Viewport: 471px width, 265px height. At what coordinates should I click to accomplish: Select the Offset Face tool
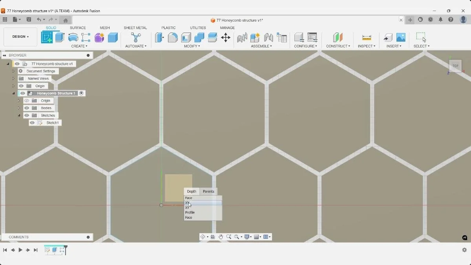pos(212,37)
